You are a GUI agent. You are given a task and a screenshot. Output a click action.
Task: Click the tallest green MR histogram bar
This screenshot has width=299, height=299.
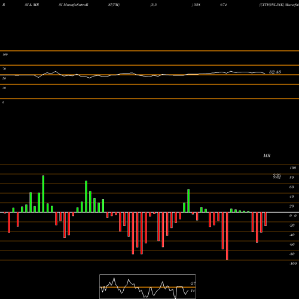pyautogui.click(x=43, y=194)
